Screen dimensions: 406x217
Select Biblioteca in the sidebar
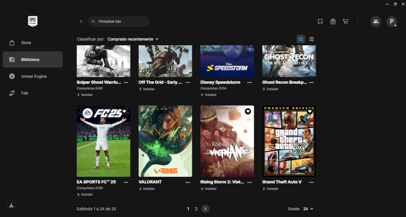tap(32, 59)
